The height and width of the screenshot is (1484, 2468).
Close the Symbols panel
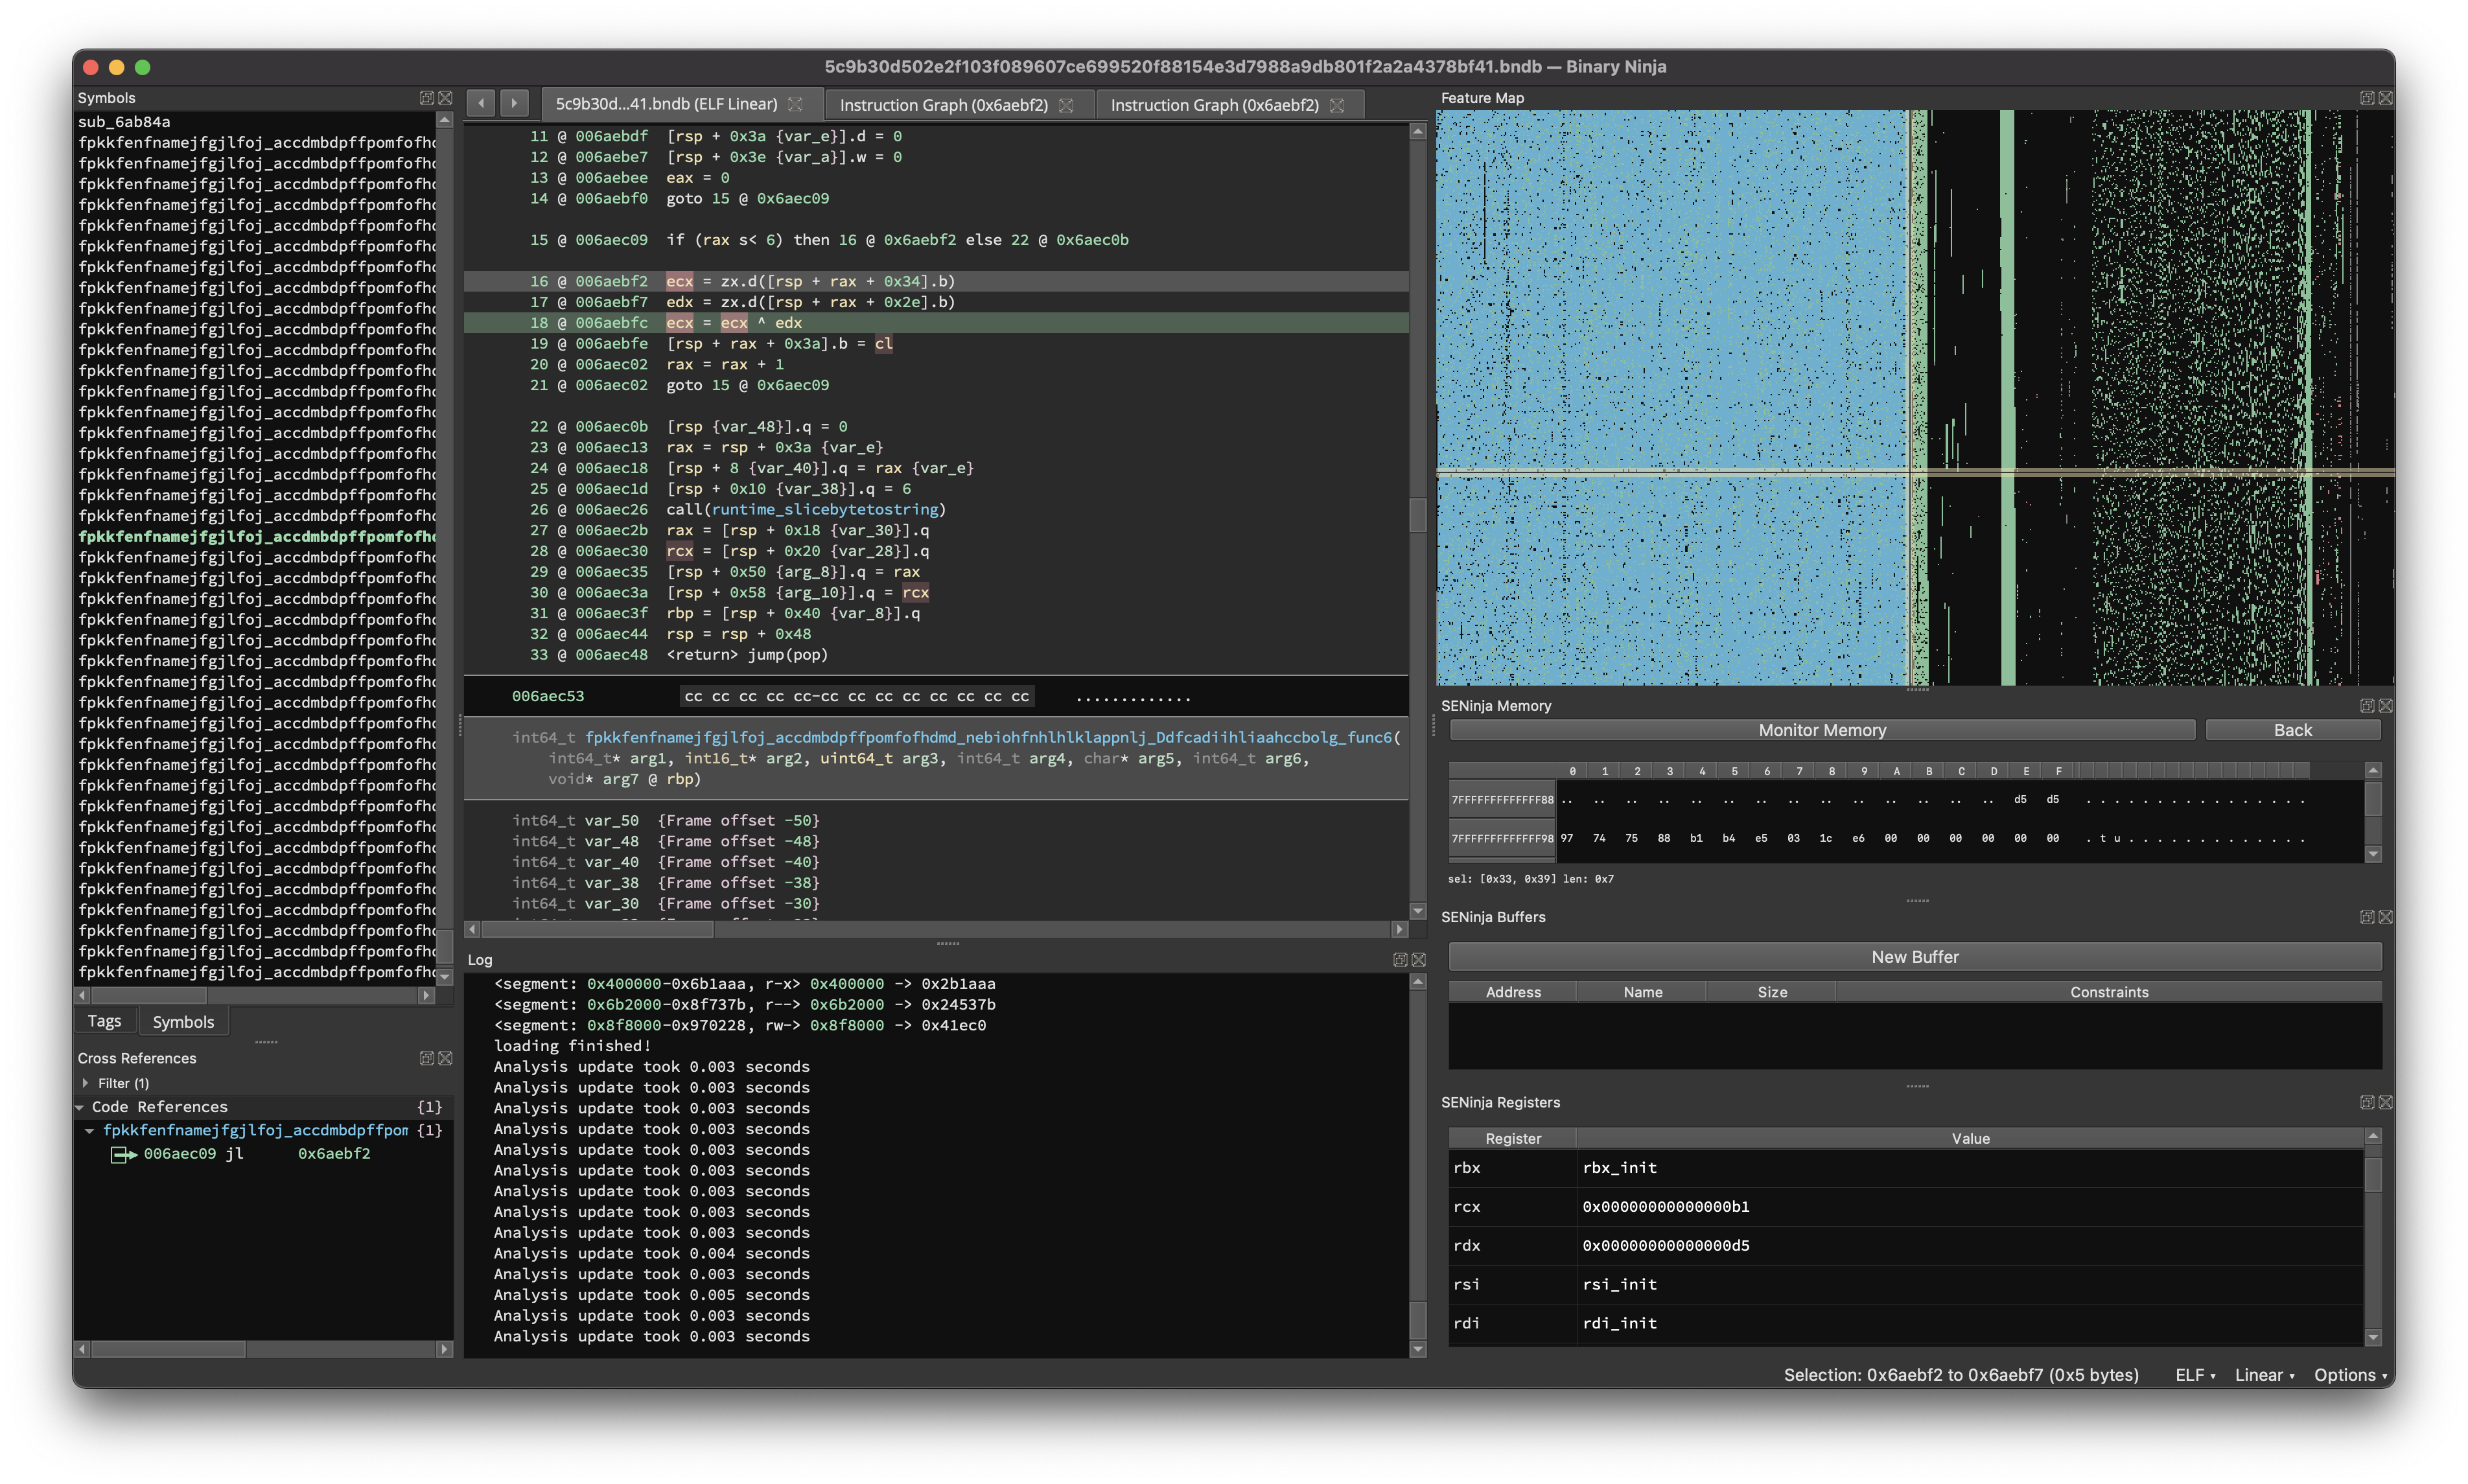click(446, 98)
